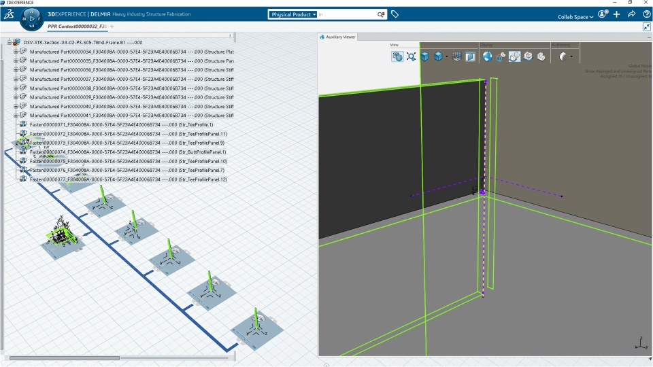Click the XYZ axis triad in Auxiliary Viewer
The width and height of the screenshot is (653, 367).
641,343
